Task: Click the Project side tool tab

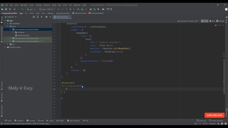Action: [1, 20]
